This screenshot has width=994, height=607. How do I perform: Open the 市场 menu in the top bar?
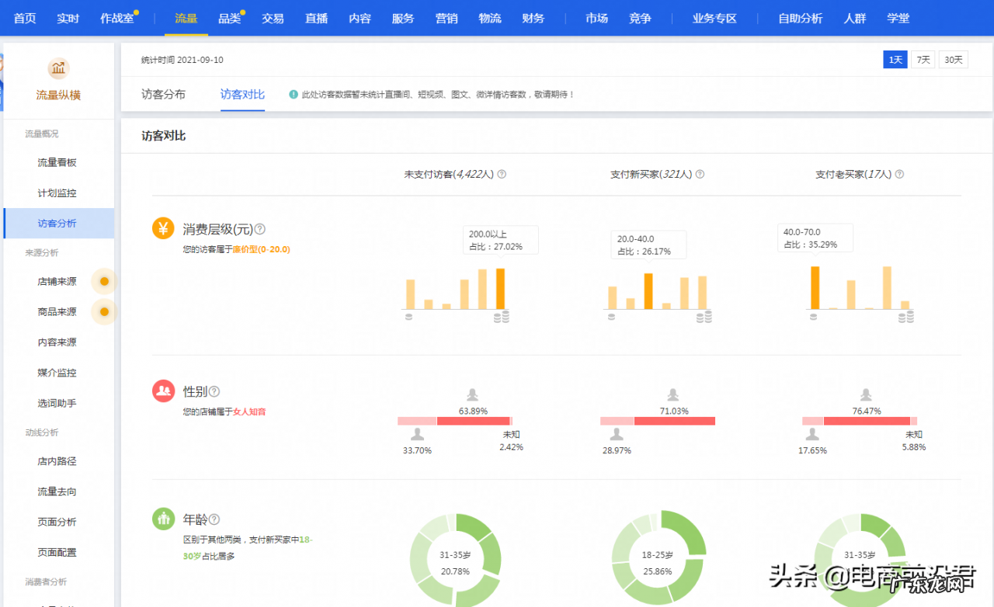[596, 18]
